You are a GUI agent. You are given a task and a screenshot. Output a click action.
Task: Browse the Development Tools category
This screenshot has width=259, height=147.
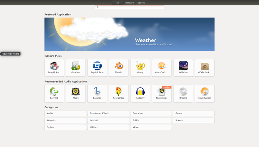tap(108, 113)
